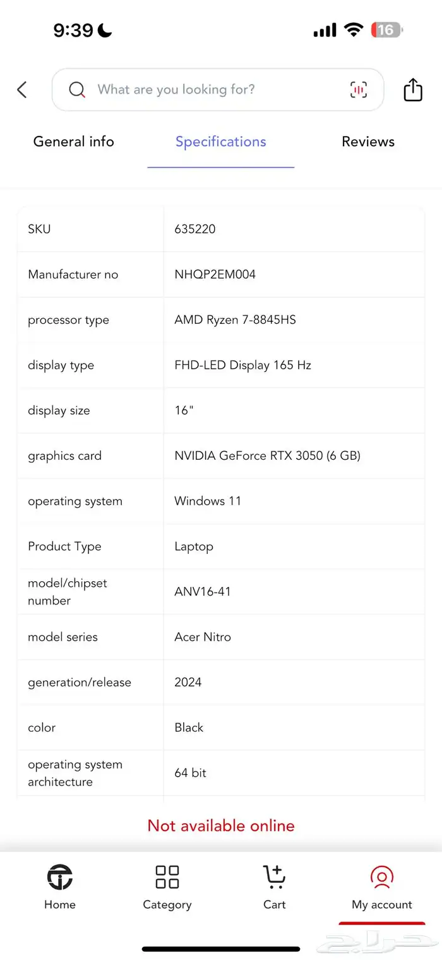Go to Home in bottom bar
The image size is (442, 960).
tap(60, 887)
